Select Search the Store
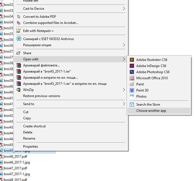194x181 pixels. coord(159,105)
